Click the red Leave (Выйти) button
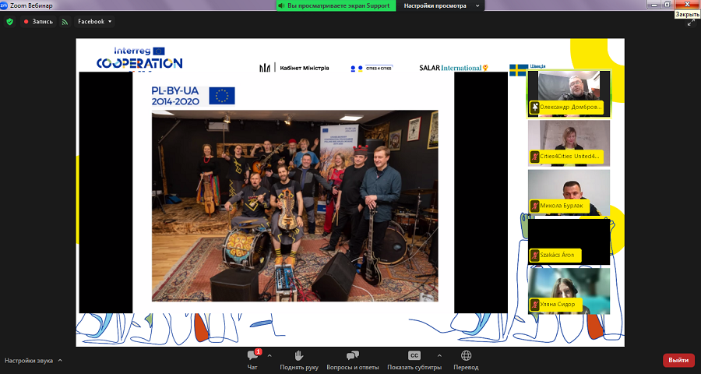The image size is (701, 374). [x=678, y=360]
